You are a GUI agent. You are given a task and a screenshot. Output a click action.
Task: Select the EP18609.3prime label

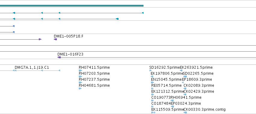pyautogui.click(x=197, y=79)
